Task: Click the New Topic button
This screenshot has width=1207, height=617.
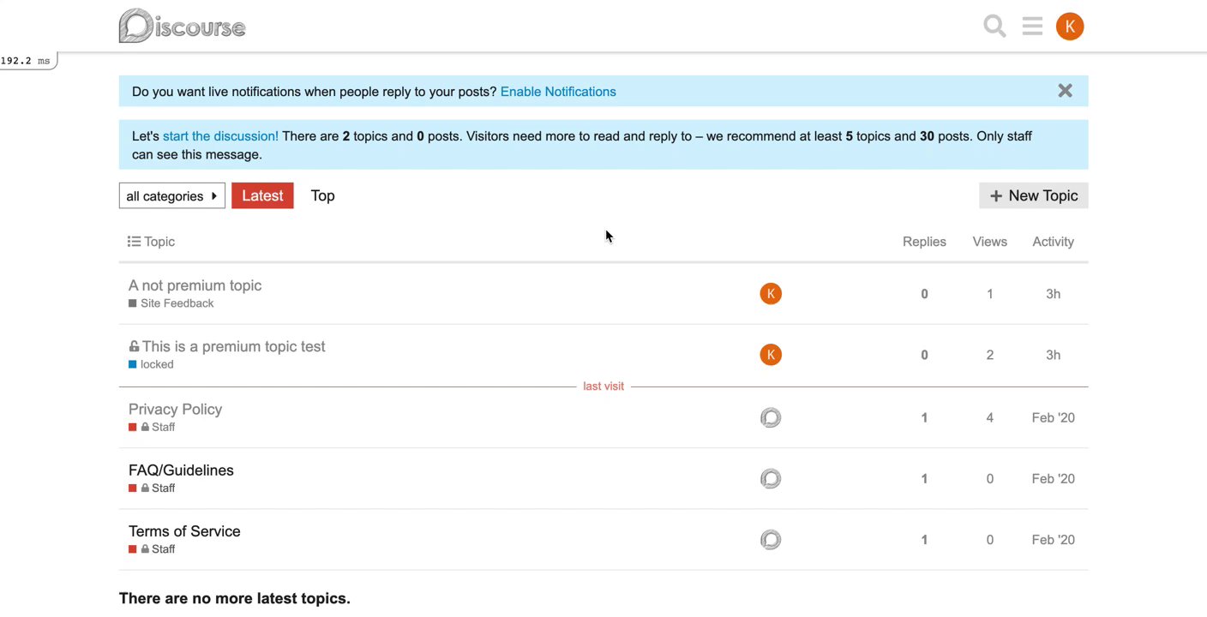Action: [x=1033, y=195]
